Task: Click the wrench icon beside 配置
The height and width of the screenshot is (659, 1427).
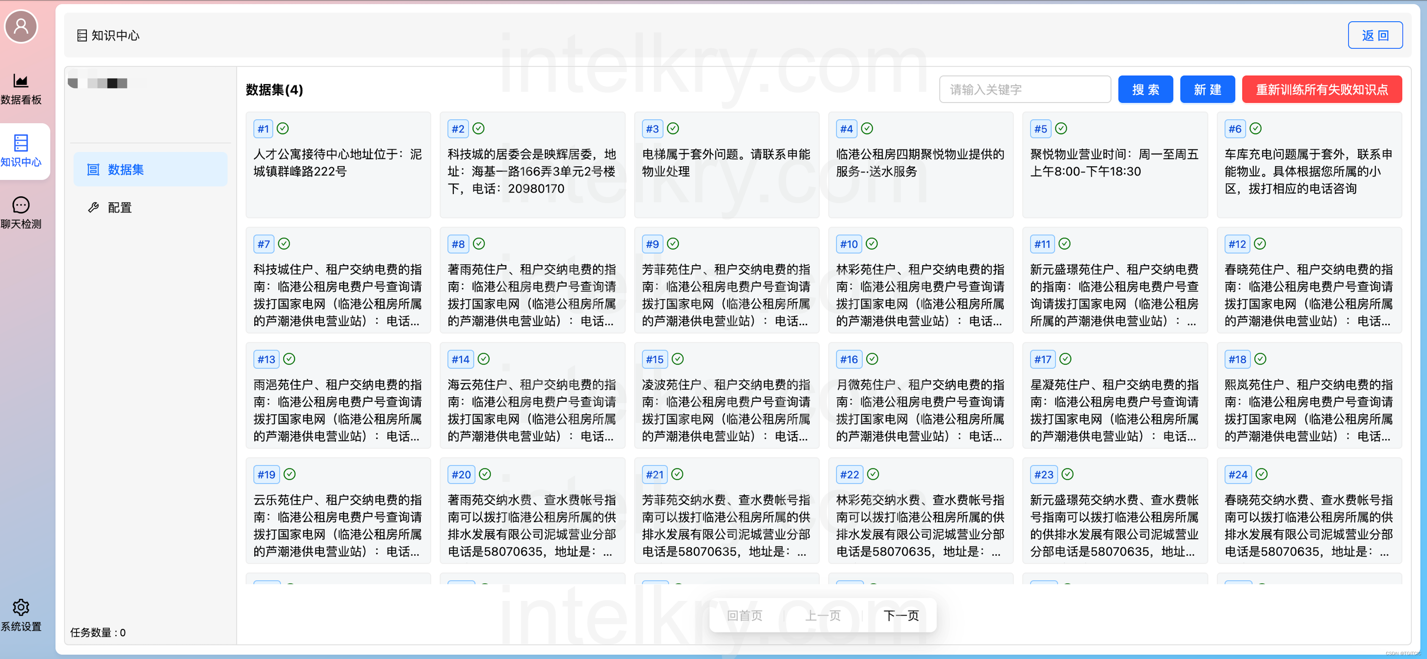Action: (x=93, y=207)
